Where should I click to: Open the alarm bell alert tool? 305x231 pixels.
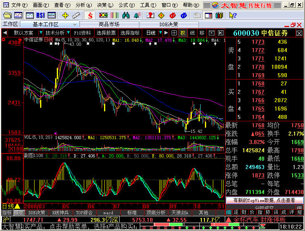coord(137,15)
